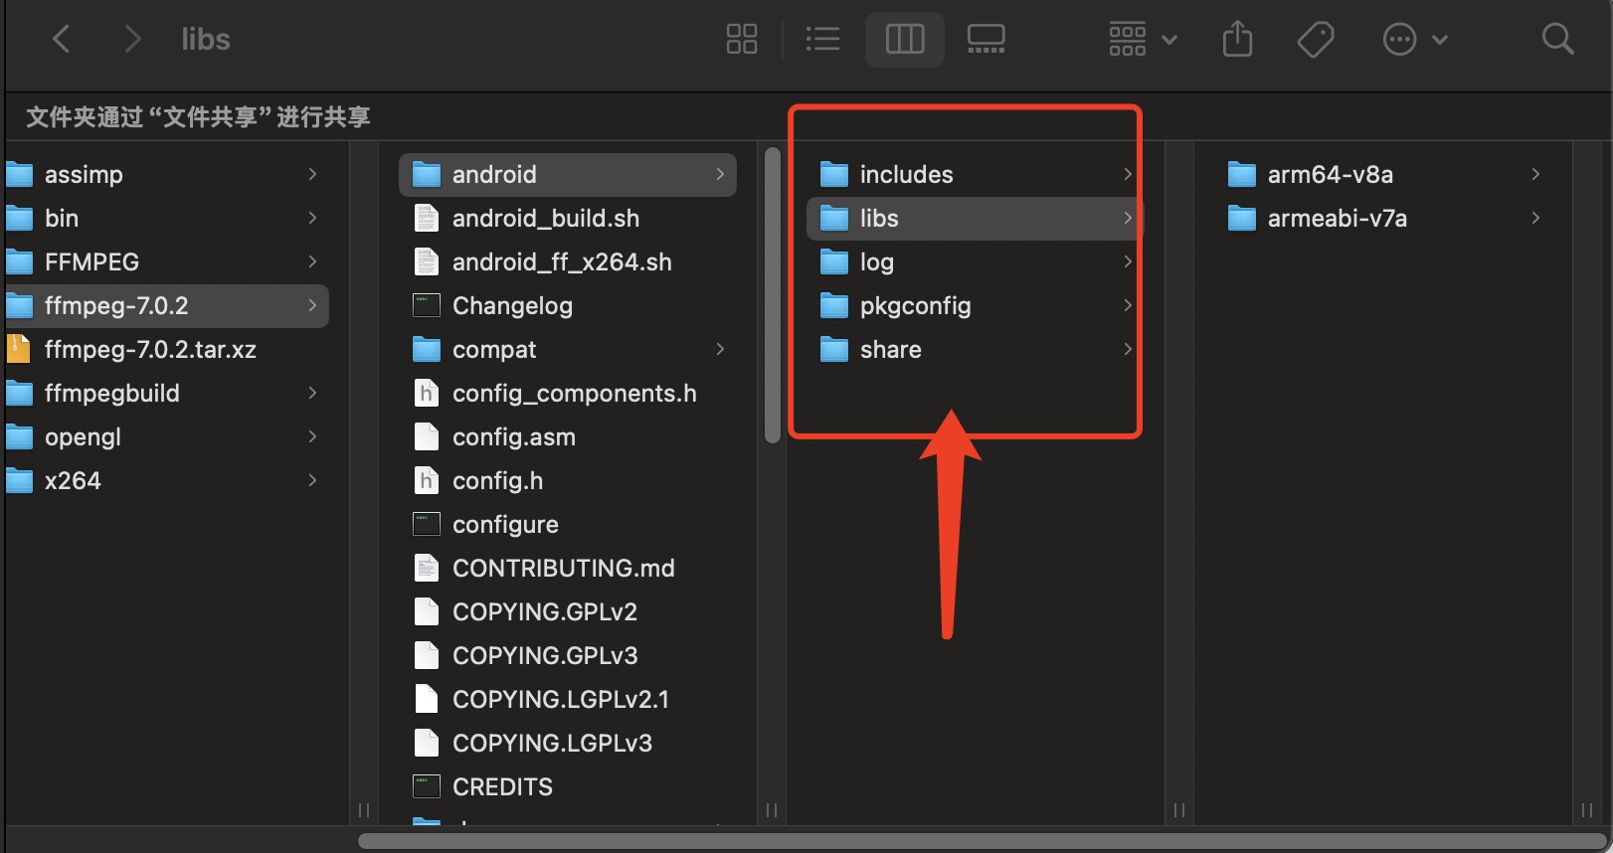The width and height of the screenshot is (1613, 853).
Task: Select the config.asm file
Action: coord(568,437)
